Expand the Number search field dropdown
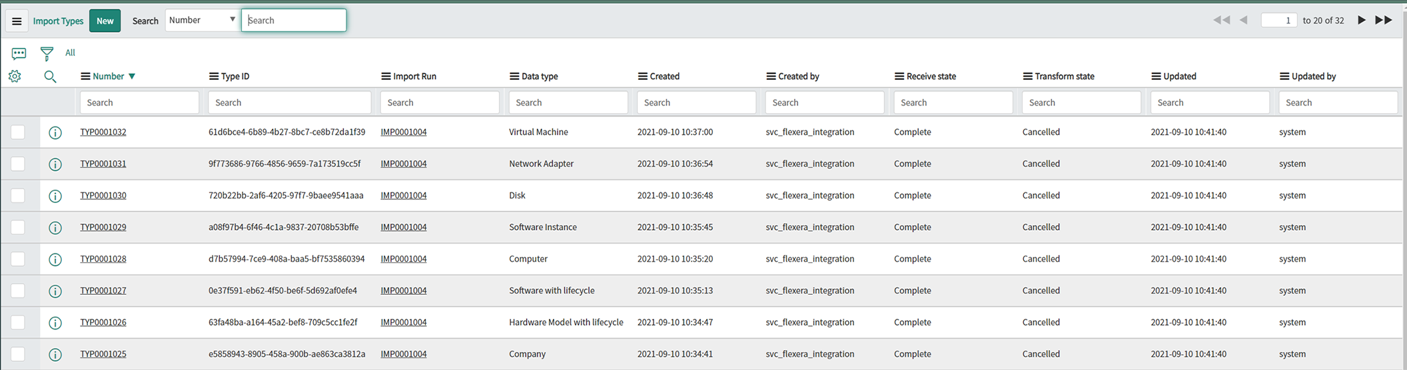Image resolution: width=1407 pixels, height=370 pixels. tap(202, 21)
